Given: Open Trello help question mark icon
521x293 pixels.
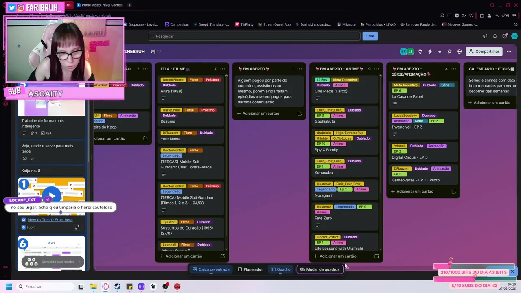Looking at the screenshot, I should tap(505, 36).
